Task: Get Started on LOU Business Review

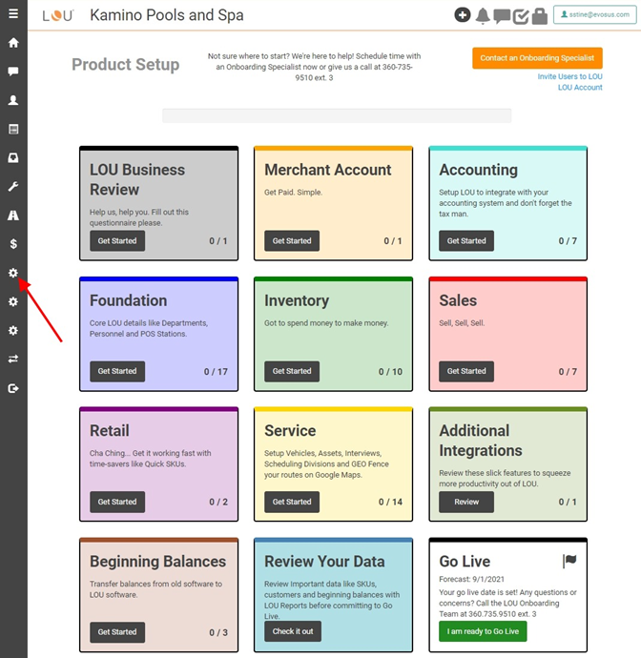Action: 117,241
